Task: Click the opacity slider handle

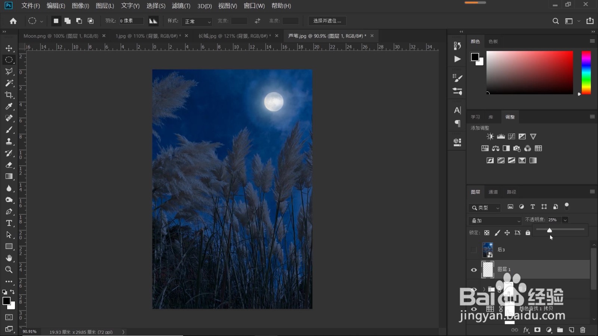Action: [549, 230]
